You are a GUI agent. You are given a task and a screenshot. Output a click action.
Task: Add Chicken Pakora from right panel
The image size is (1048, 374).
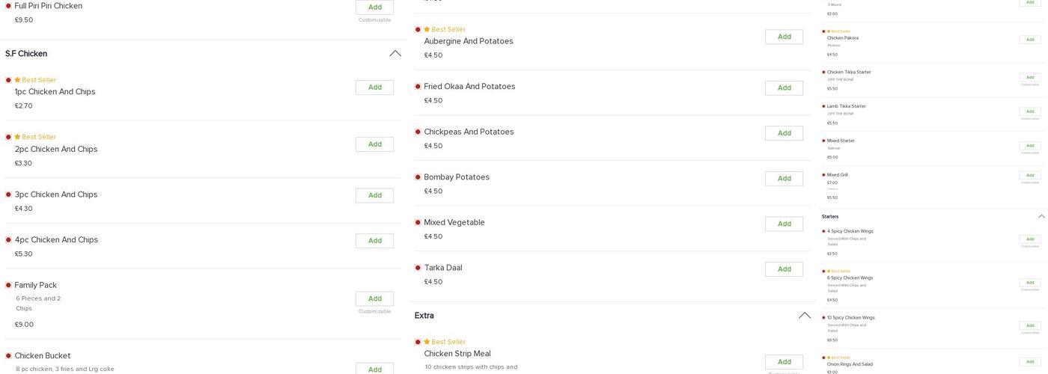pos(1029,40)
